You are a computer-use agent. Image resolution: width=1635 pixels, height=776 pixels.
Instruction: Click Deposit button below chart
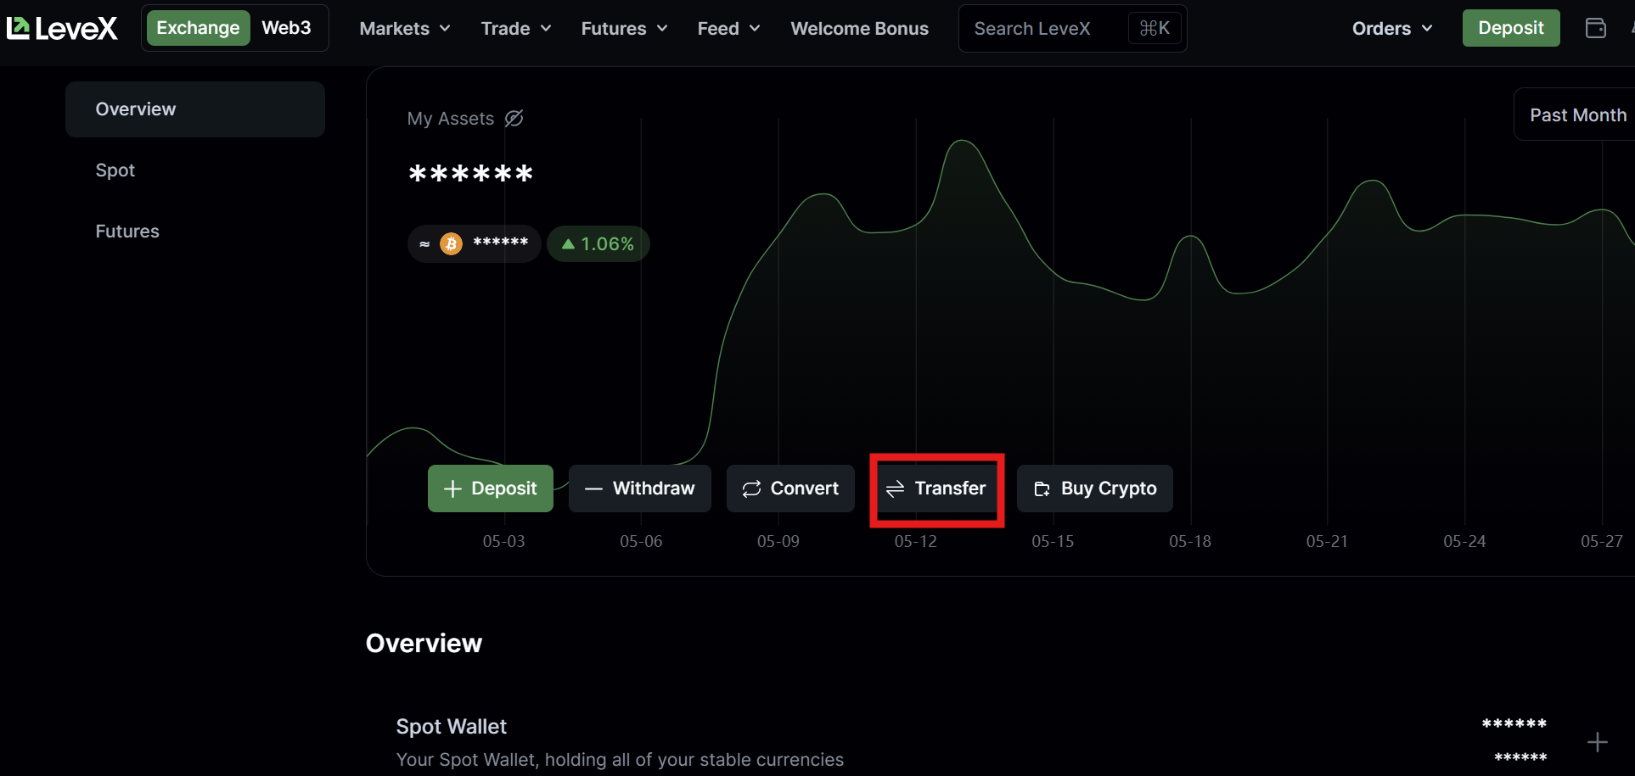click(x=491, y=488)
